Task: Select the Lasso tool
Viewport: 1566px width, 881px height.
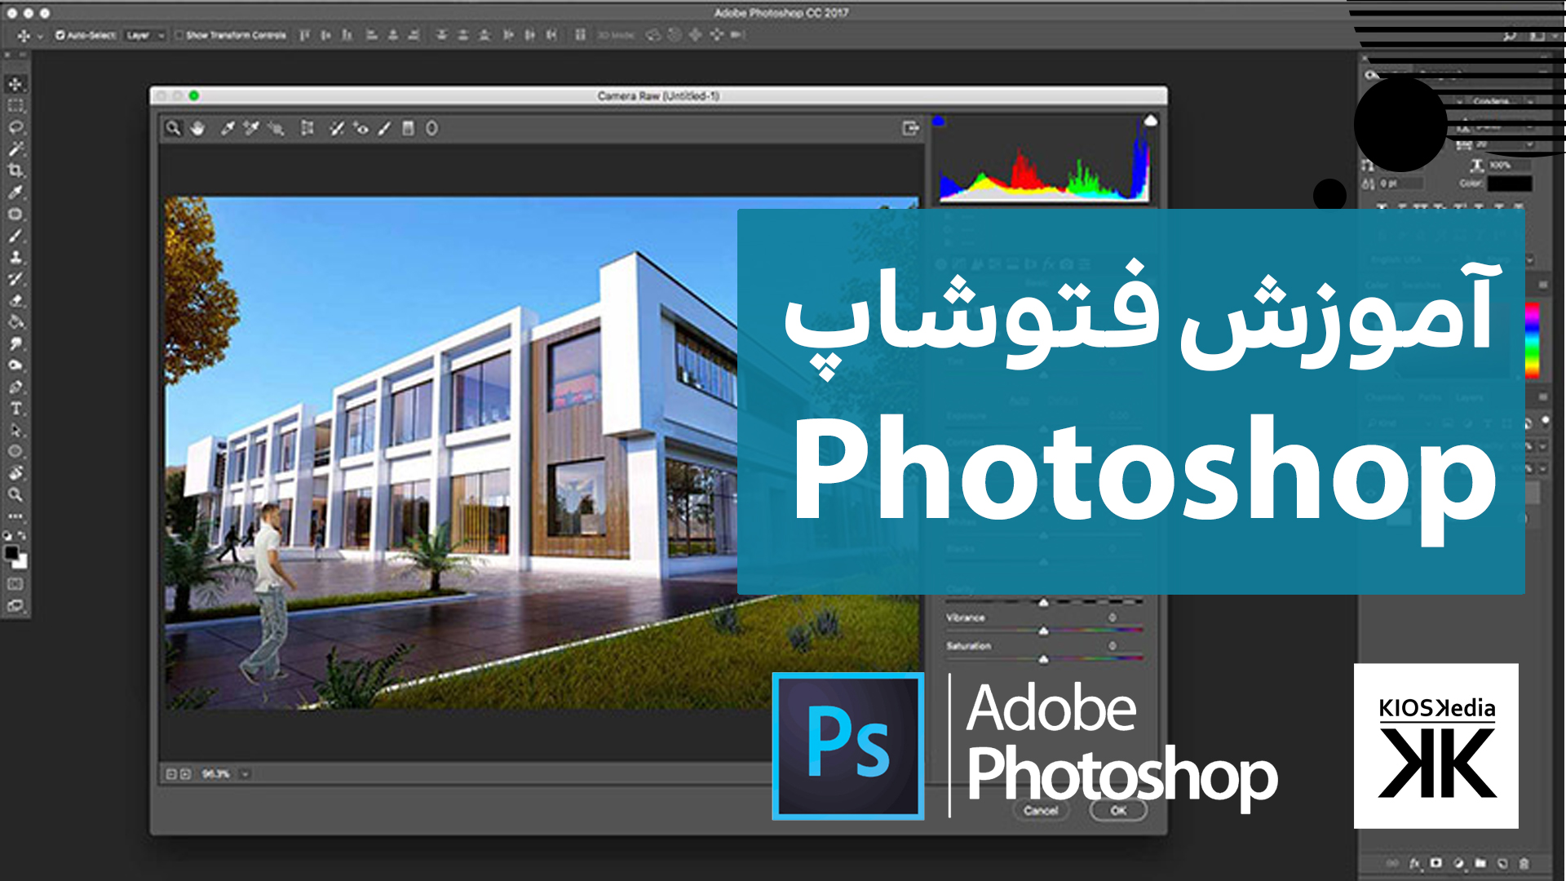Action: pyautogui.click(x=15, y=127)
